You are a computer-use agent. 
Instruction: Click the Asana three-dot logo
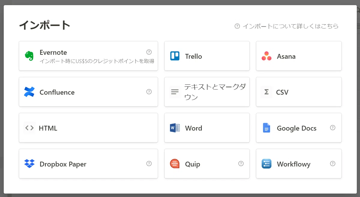coord(266,56)
